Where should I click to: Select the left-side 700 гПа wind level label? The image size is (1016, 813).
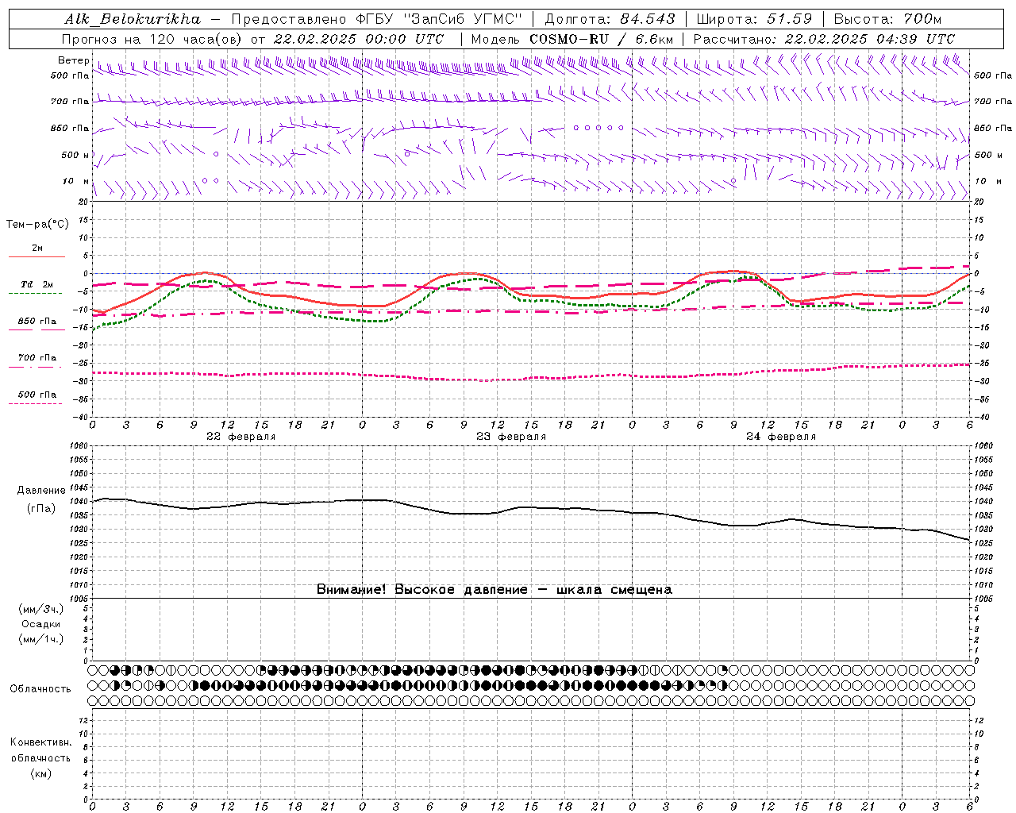coord(70,102)
